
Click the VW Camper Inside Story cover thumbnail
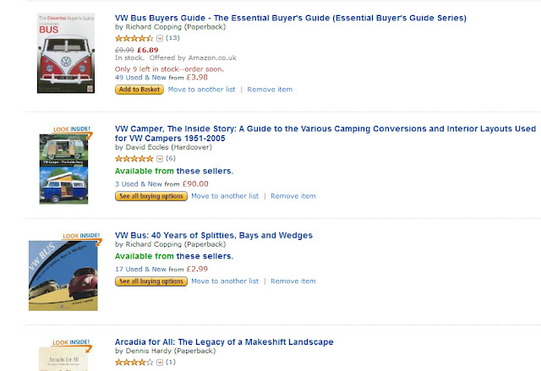coord(64,169)
